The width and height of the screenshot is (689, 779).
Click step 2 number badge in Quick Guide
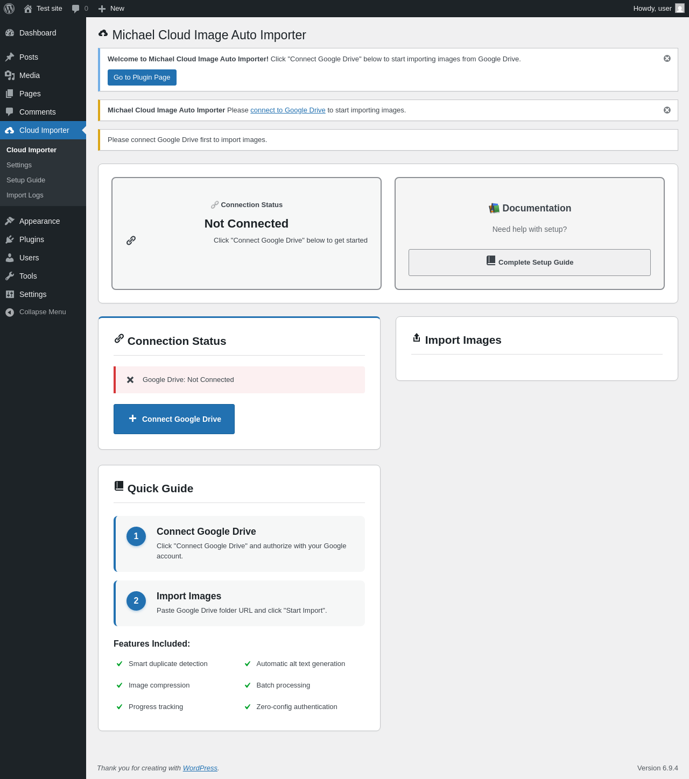pyautogui.click(x=136, y=601)
